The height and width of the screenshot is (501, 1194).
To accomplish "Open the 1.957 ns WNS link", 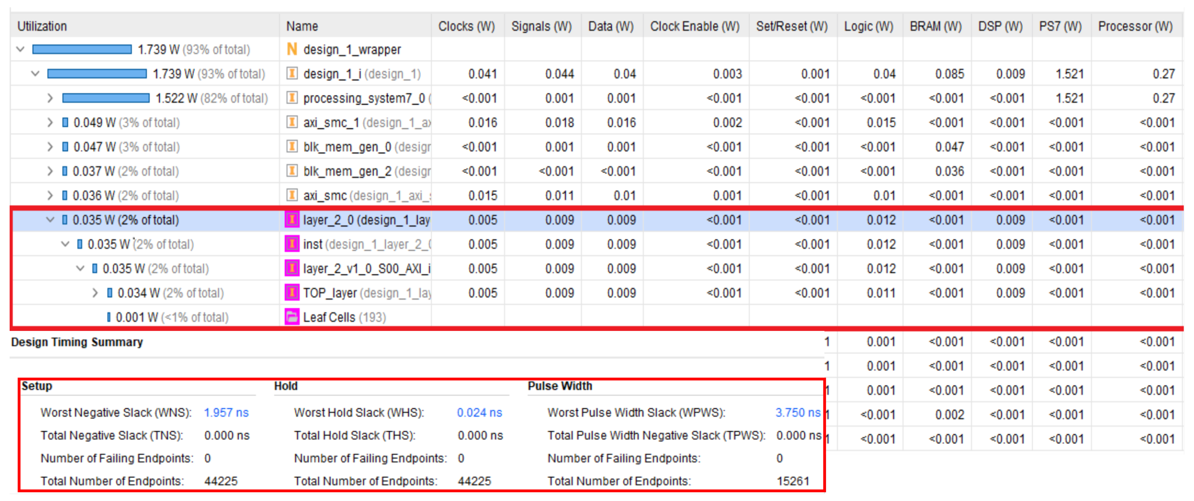I will [226, 412].
